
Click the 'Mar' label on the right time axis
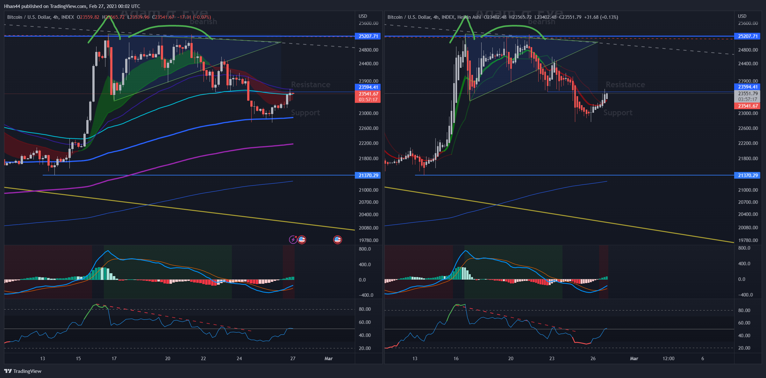point(634,359)
